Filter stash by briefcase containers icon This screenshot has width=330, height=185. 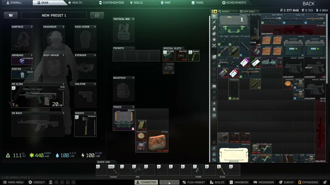click(x=214, y=86)
